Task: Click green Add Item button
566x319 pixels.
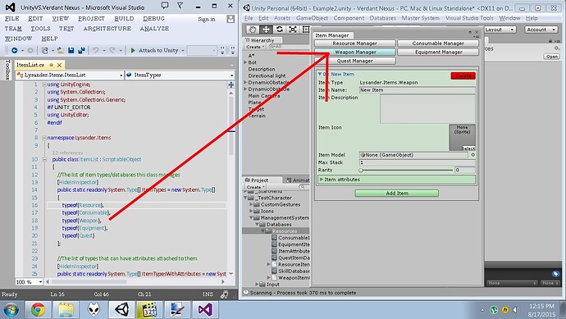Action: point(397,194)
